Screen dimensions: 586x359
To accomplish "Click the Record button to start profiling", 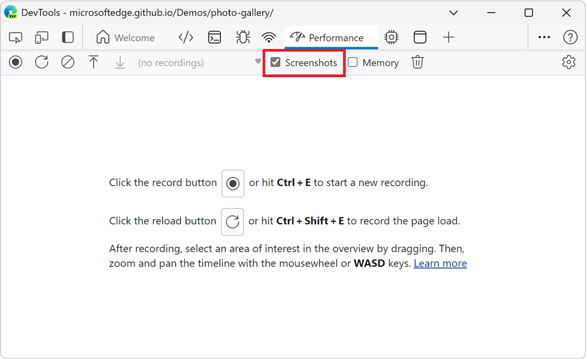I will pos(15,62).
